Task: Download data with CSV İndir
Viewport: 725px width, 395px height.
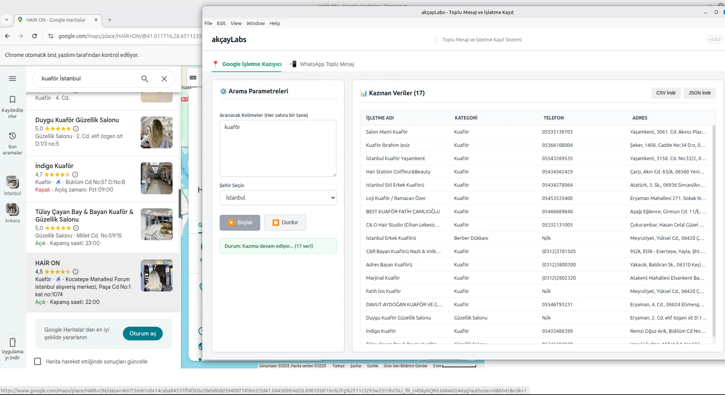Action: [666, 93]
